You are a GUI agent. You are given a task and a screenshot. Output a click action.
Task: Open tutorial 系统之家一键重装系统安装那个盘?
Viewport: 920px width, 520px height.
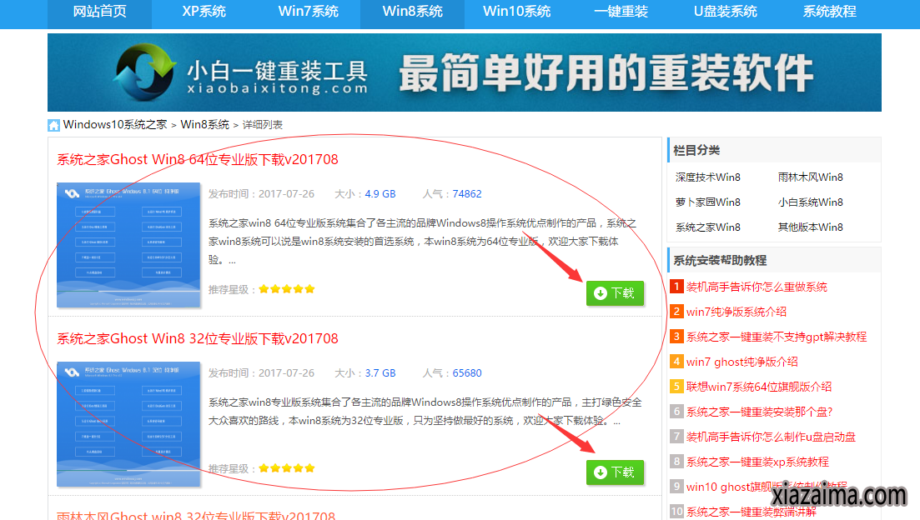pyautogui.click(x=760, y=412)
